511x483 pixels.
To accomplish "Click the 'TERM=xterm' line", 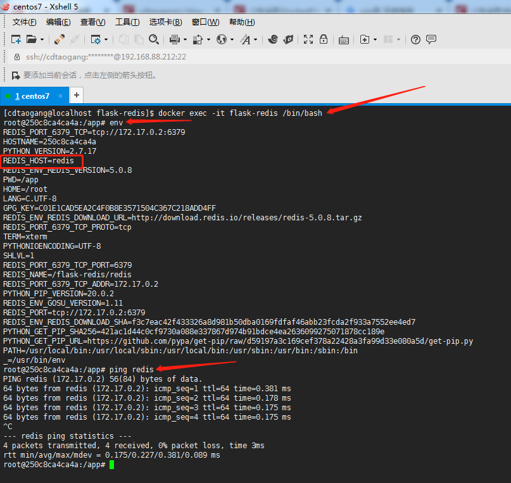I will (25, 237).
